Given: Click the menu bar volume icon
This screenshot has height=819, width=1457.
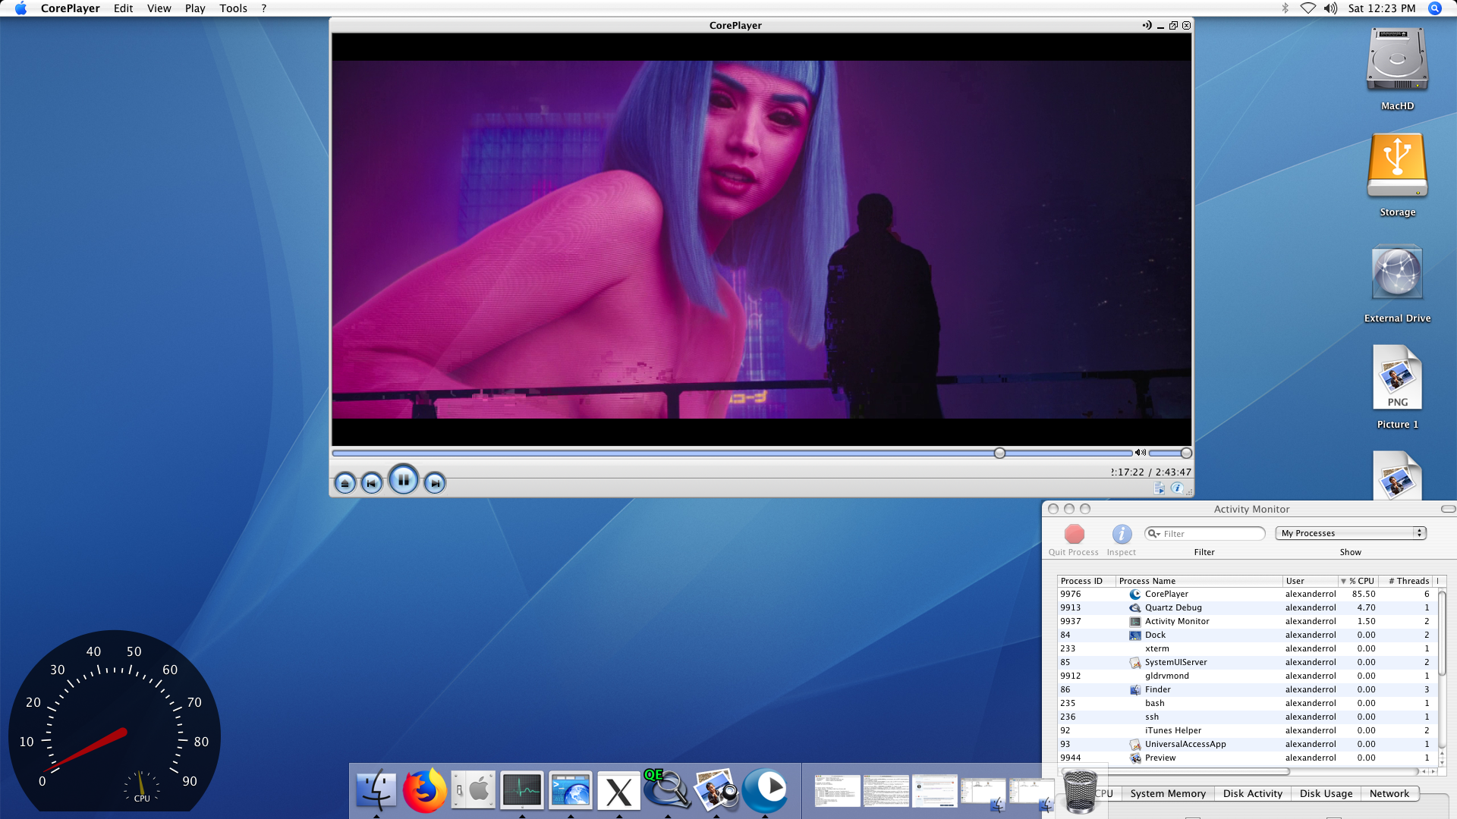Looking at the screenshot, I should click(x=1330, y=8).
